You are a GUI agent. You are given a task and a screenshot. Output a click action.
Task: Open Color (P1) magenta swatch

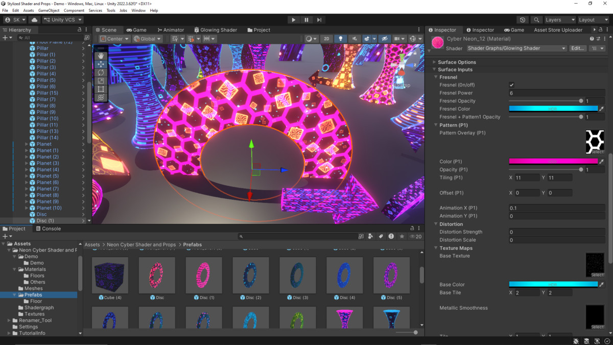tap(553, 162)
